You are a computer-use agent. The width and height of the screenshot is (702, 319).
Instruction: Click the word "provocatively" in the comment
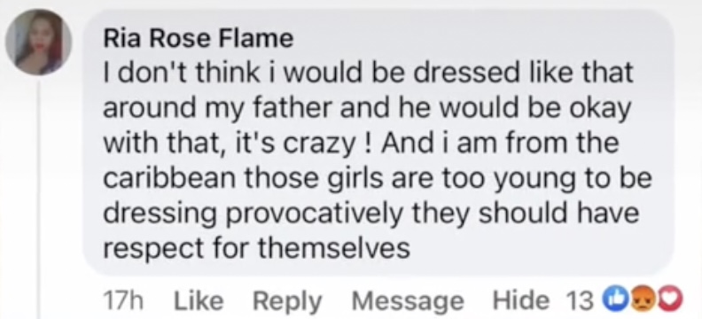(315, 215)
